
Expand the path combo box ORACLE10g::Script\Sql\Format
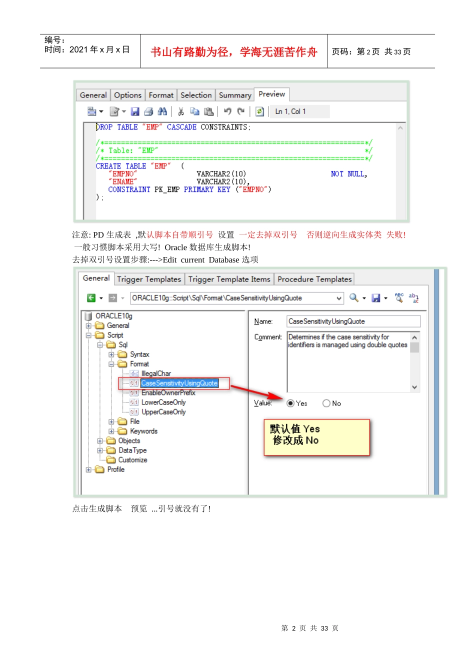click(x=339, y=298)
